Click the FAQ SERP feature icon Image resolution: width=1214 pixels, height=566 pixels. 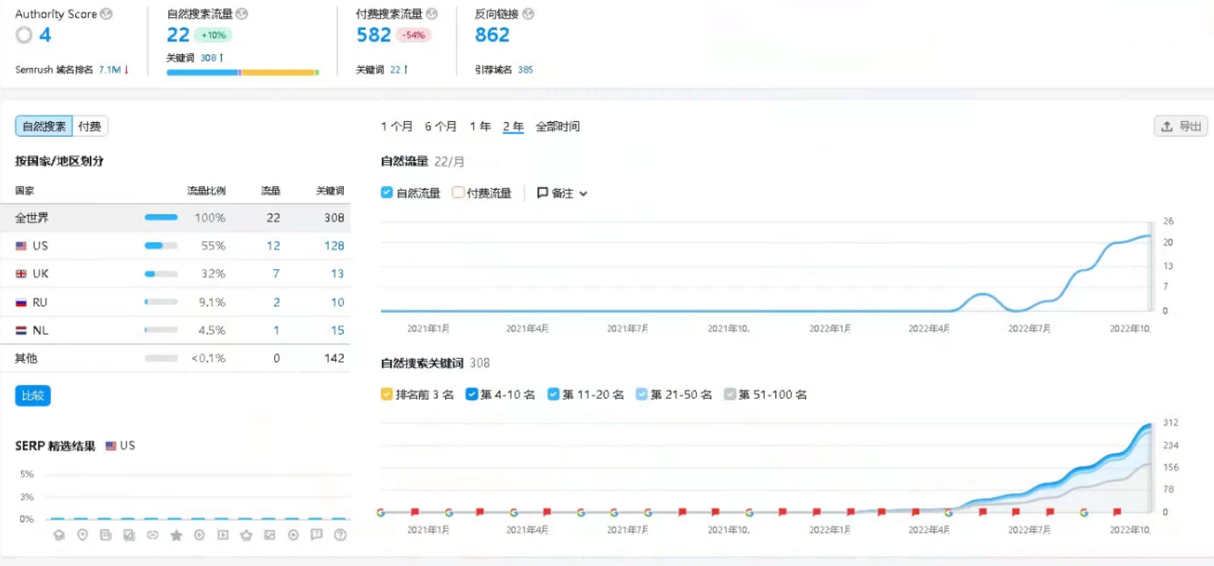click(x=316, y=534)
